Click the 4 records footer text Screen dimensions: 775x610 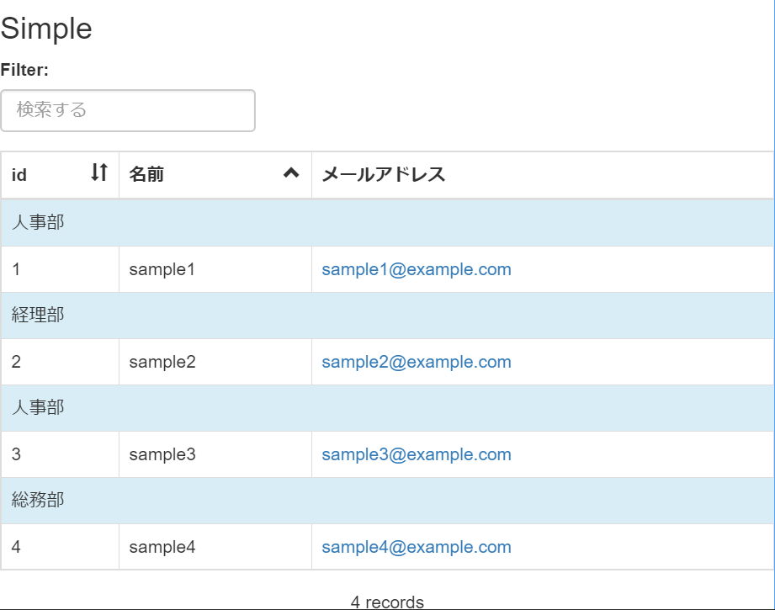coord(387,602)
